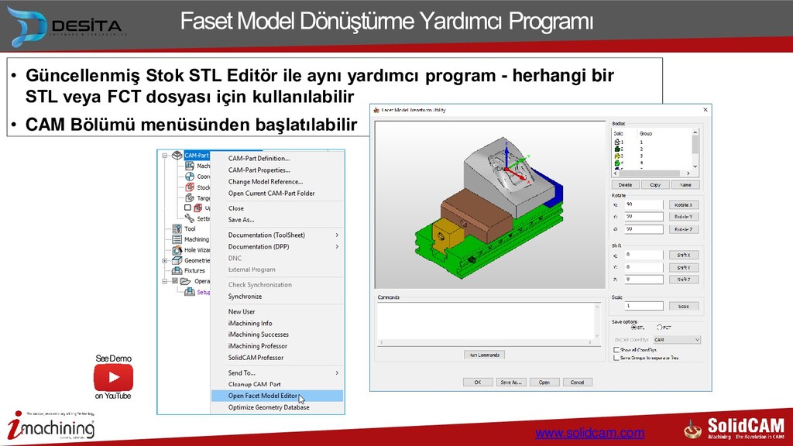Click the Copy button under Bodies
This screenshot has width=793, height=446.
(655, 184)
